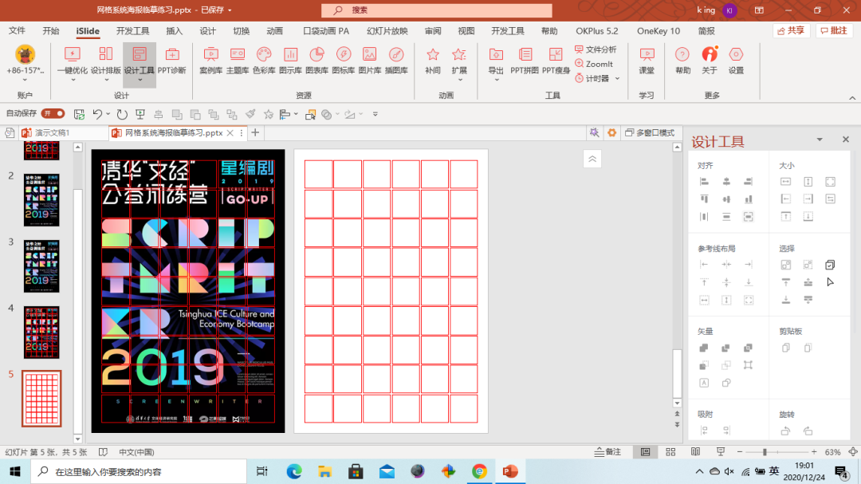Screen dimensions: 861x484
Task: Close the 设计工具 pane
Action: click(846, 140)
